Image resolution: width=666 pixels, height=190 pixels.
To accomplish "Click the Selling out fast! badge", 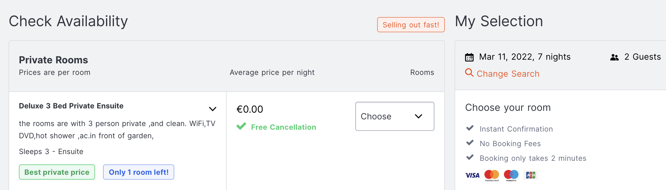I will 411,25.
